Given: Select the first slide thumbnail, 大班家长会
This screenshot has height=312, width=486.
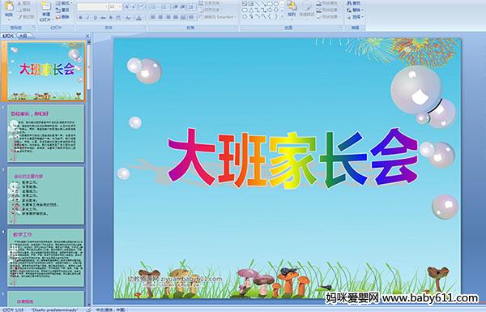Looking at the screenshot, I should [x=46, y=72].
